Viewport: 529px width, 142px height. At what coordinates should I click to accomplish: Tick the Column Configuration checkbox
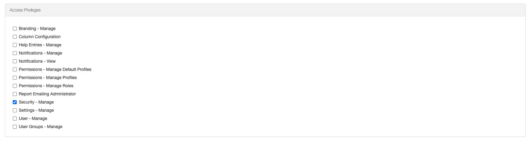pos(15,37)
